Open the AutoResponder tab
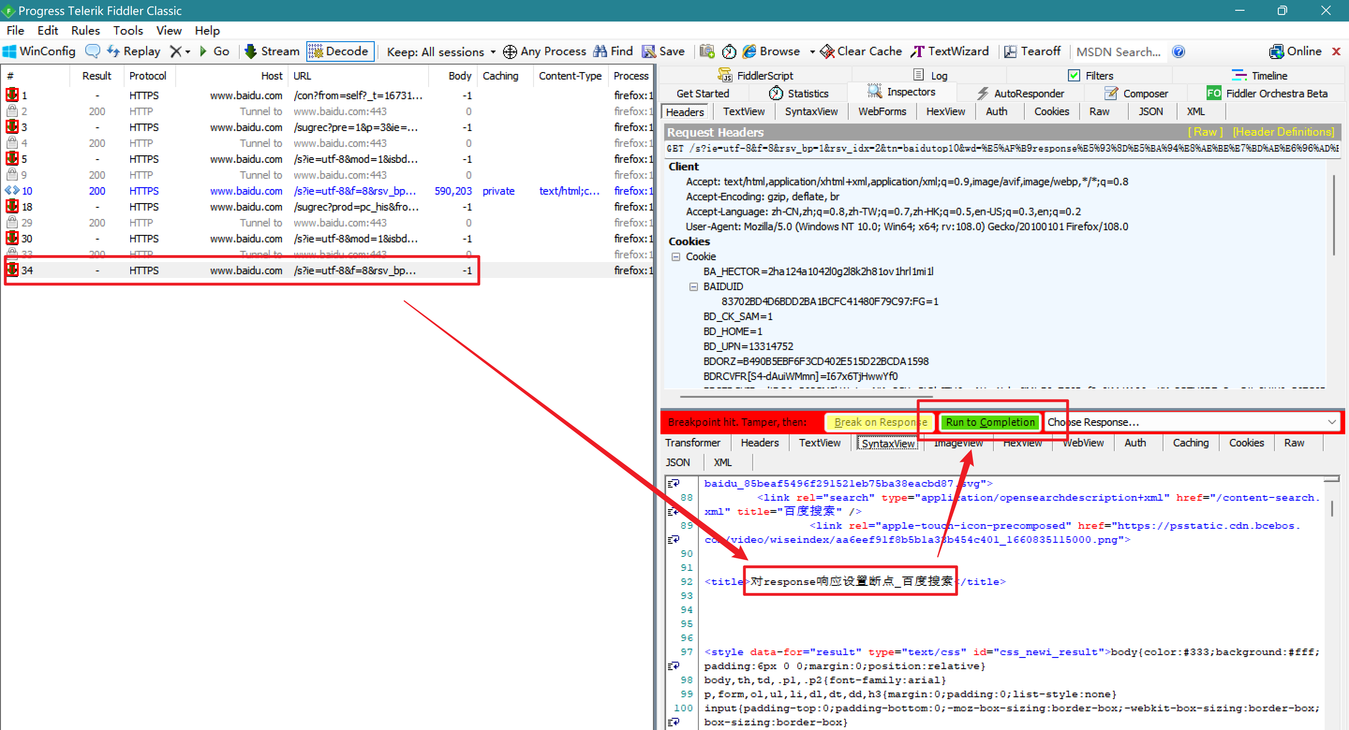Screen dimensions: 1349x730 [x=1020, y=93]
